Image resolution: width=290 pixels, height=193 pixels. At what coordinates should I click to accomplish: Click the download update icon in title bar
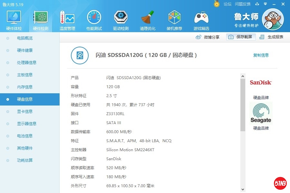(257, 4)
